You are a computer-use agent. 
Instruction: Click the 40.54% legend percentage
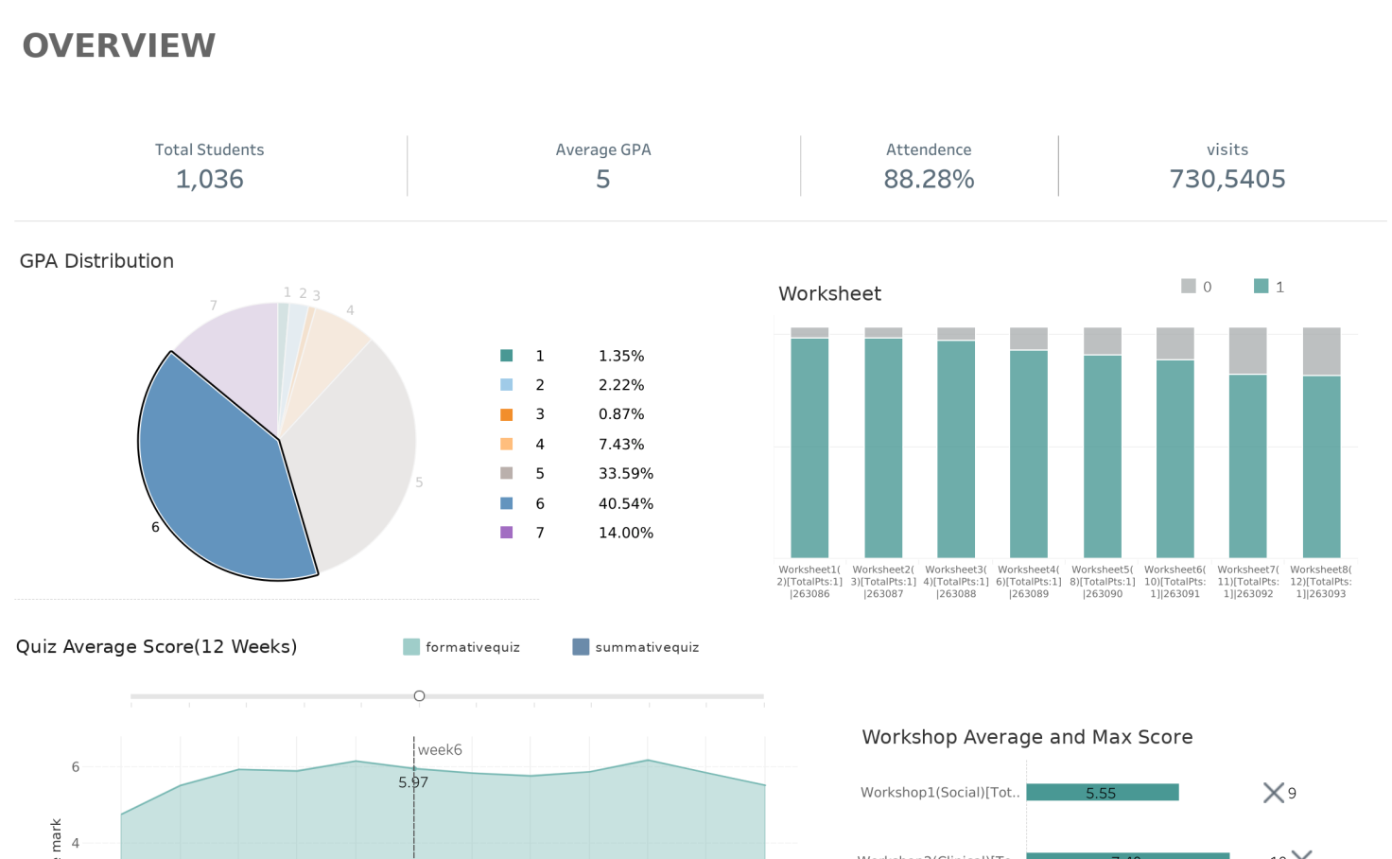pyautogui.click(x=626, y=503)
